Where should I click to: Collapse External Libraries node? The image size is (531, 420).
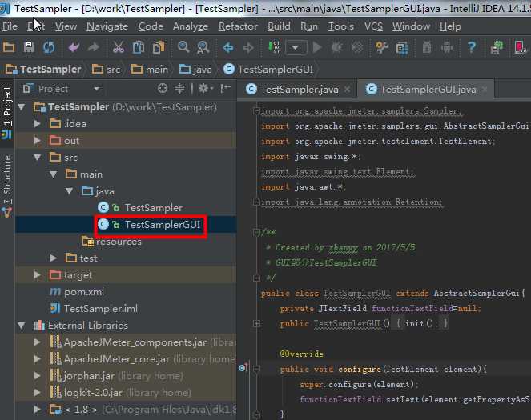(22, 326)
